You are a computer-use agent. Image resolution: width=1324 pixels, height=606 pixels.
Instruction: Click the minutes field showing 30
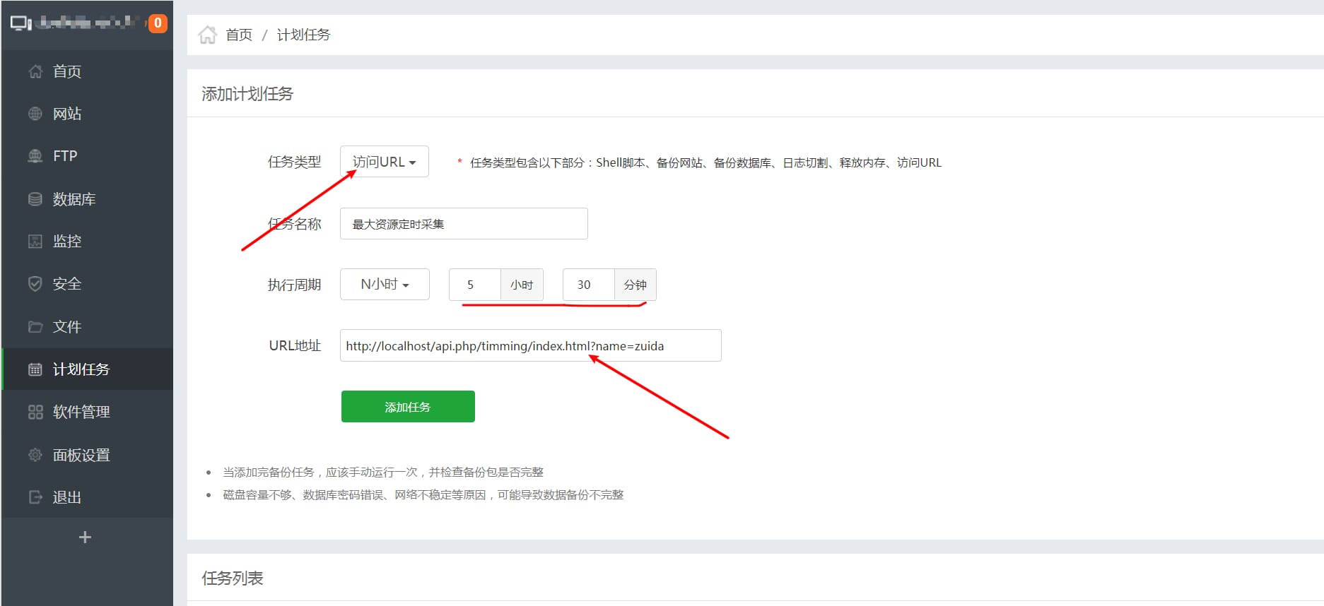coord(588,285)
